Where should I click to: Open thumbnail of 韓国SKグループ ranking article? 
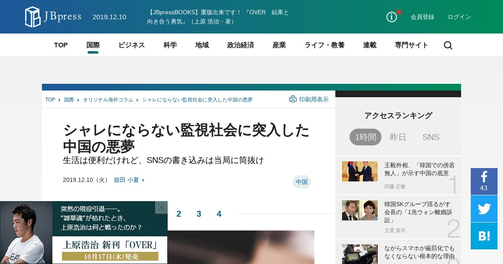(x=360, y=210)
